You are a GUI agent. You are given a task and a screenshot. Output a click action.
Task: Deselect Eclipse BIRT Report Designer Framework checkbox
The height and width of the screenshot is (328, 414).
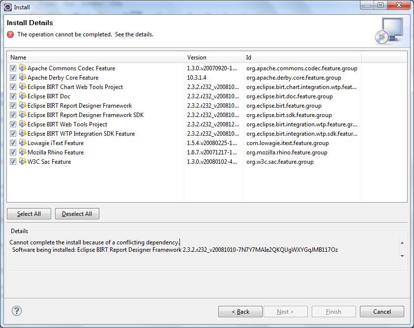tap(13, 106)
